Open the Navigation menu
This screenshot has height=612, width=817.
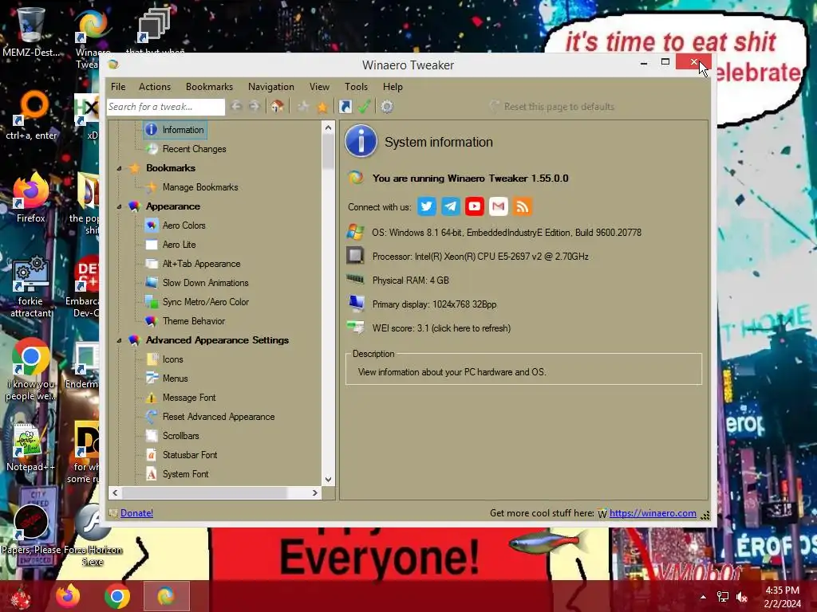coord(271,87)
